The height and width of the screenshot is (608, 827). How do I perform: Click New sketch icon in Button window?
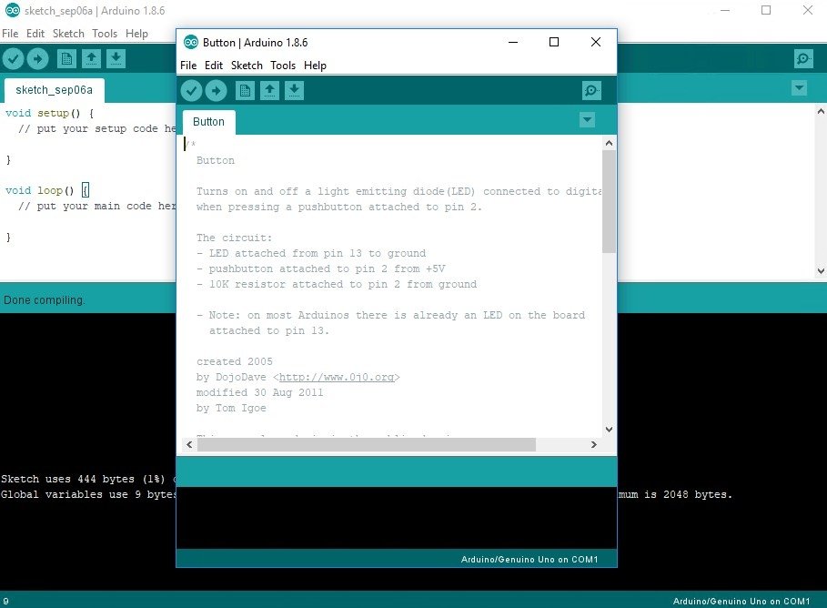245,91
